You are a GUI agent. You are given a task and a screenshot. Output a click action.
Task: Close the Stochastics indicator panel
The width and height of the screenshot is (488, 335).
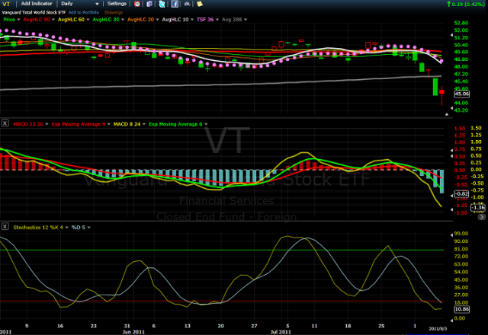click(5, 227)
